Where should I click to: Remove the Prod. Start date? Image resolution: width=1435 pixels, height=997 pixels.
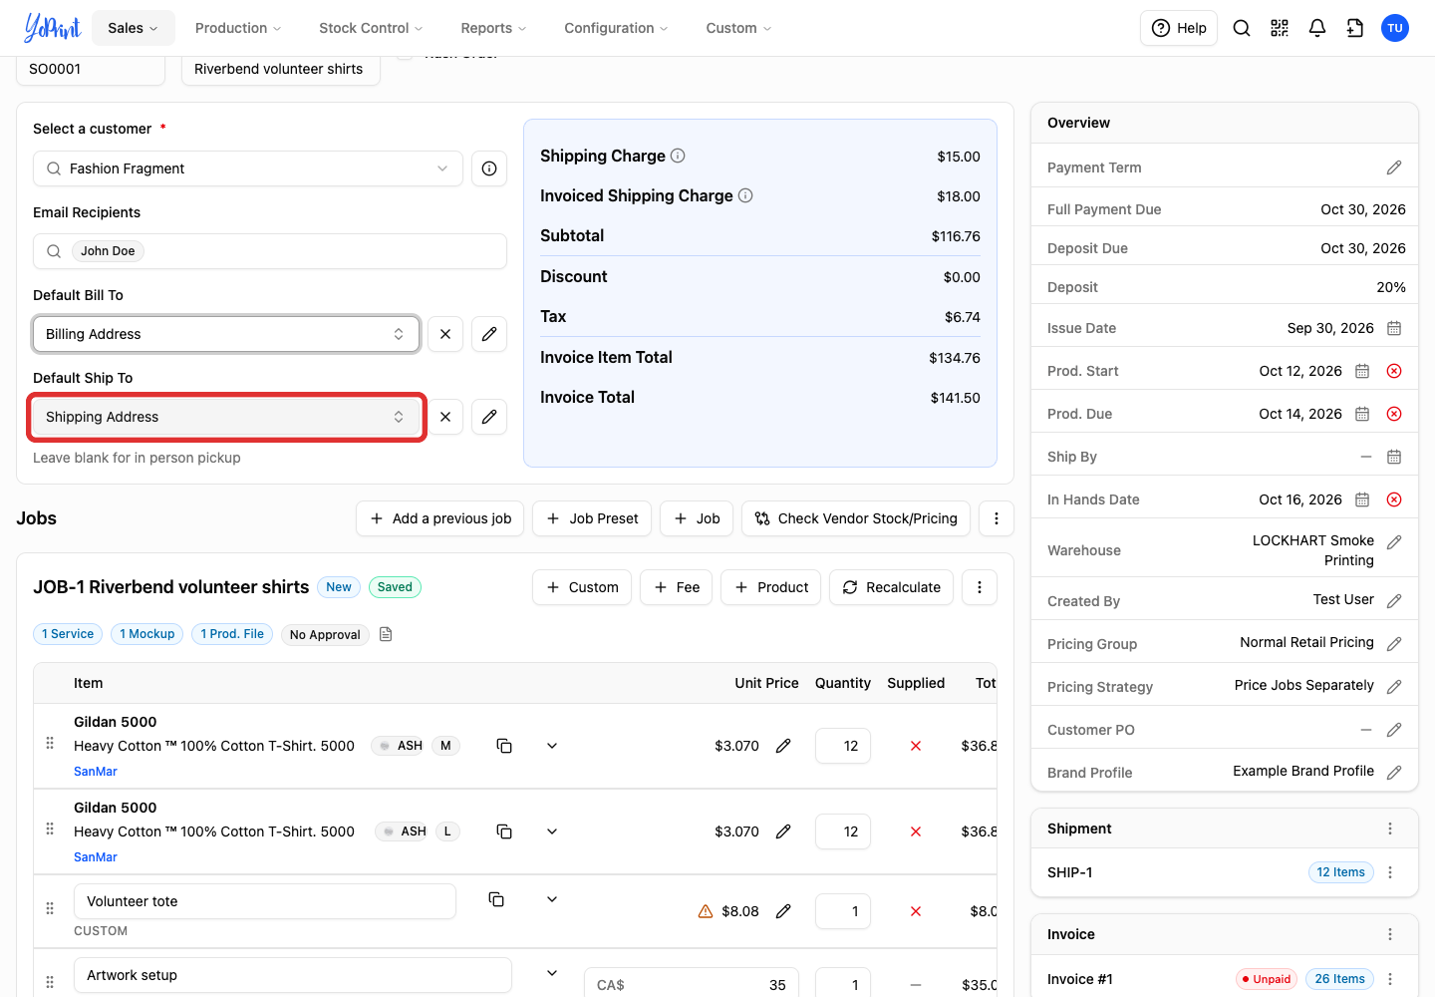pyautogui.click(x=1394, y=371)
